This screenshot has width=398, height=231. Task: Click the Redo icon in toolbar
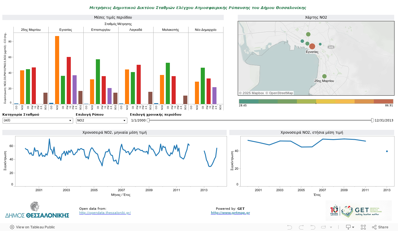click(301, 227)
